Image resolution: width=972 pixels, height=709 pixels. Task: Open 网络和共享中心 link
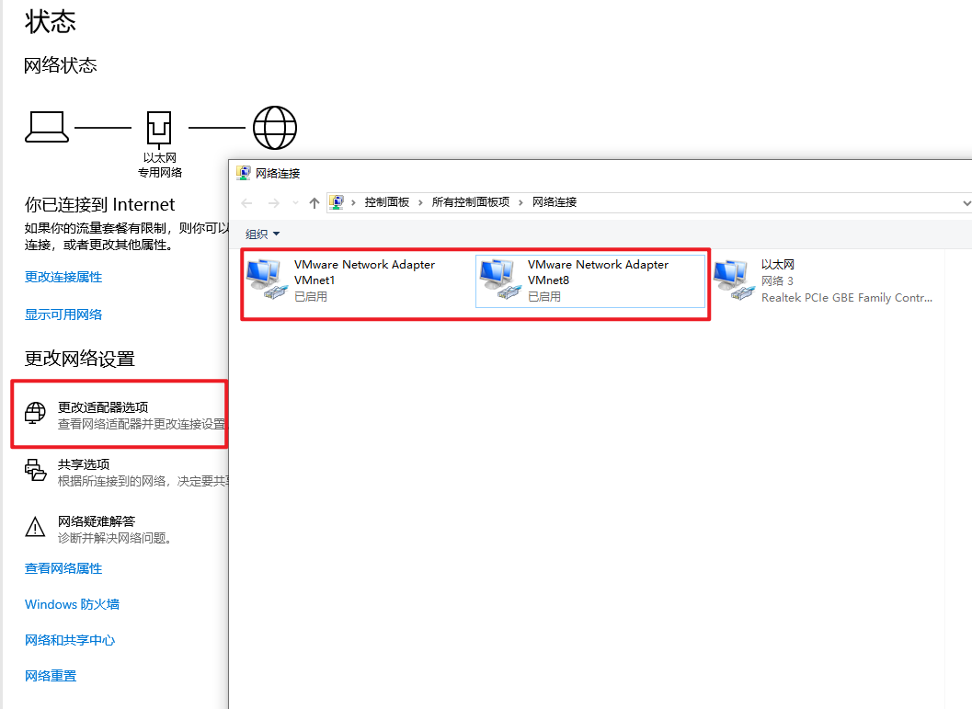coord(70,640)
